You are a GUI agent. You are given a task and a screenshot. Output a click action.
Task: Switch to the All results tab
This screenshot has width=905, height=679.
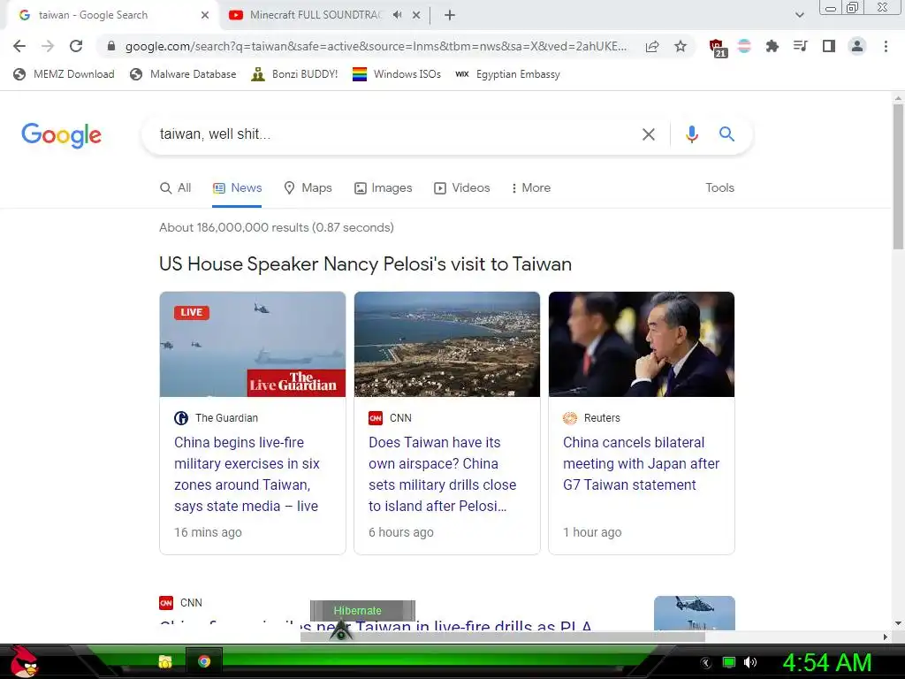point(176,187)
